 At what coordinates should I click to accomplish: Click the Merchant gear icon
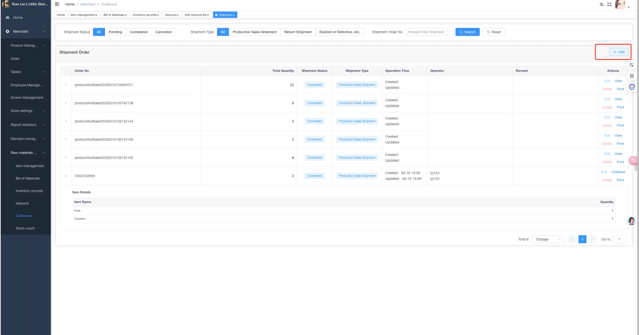(7, 31)
